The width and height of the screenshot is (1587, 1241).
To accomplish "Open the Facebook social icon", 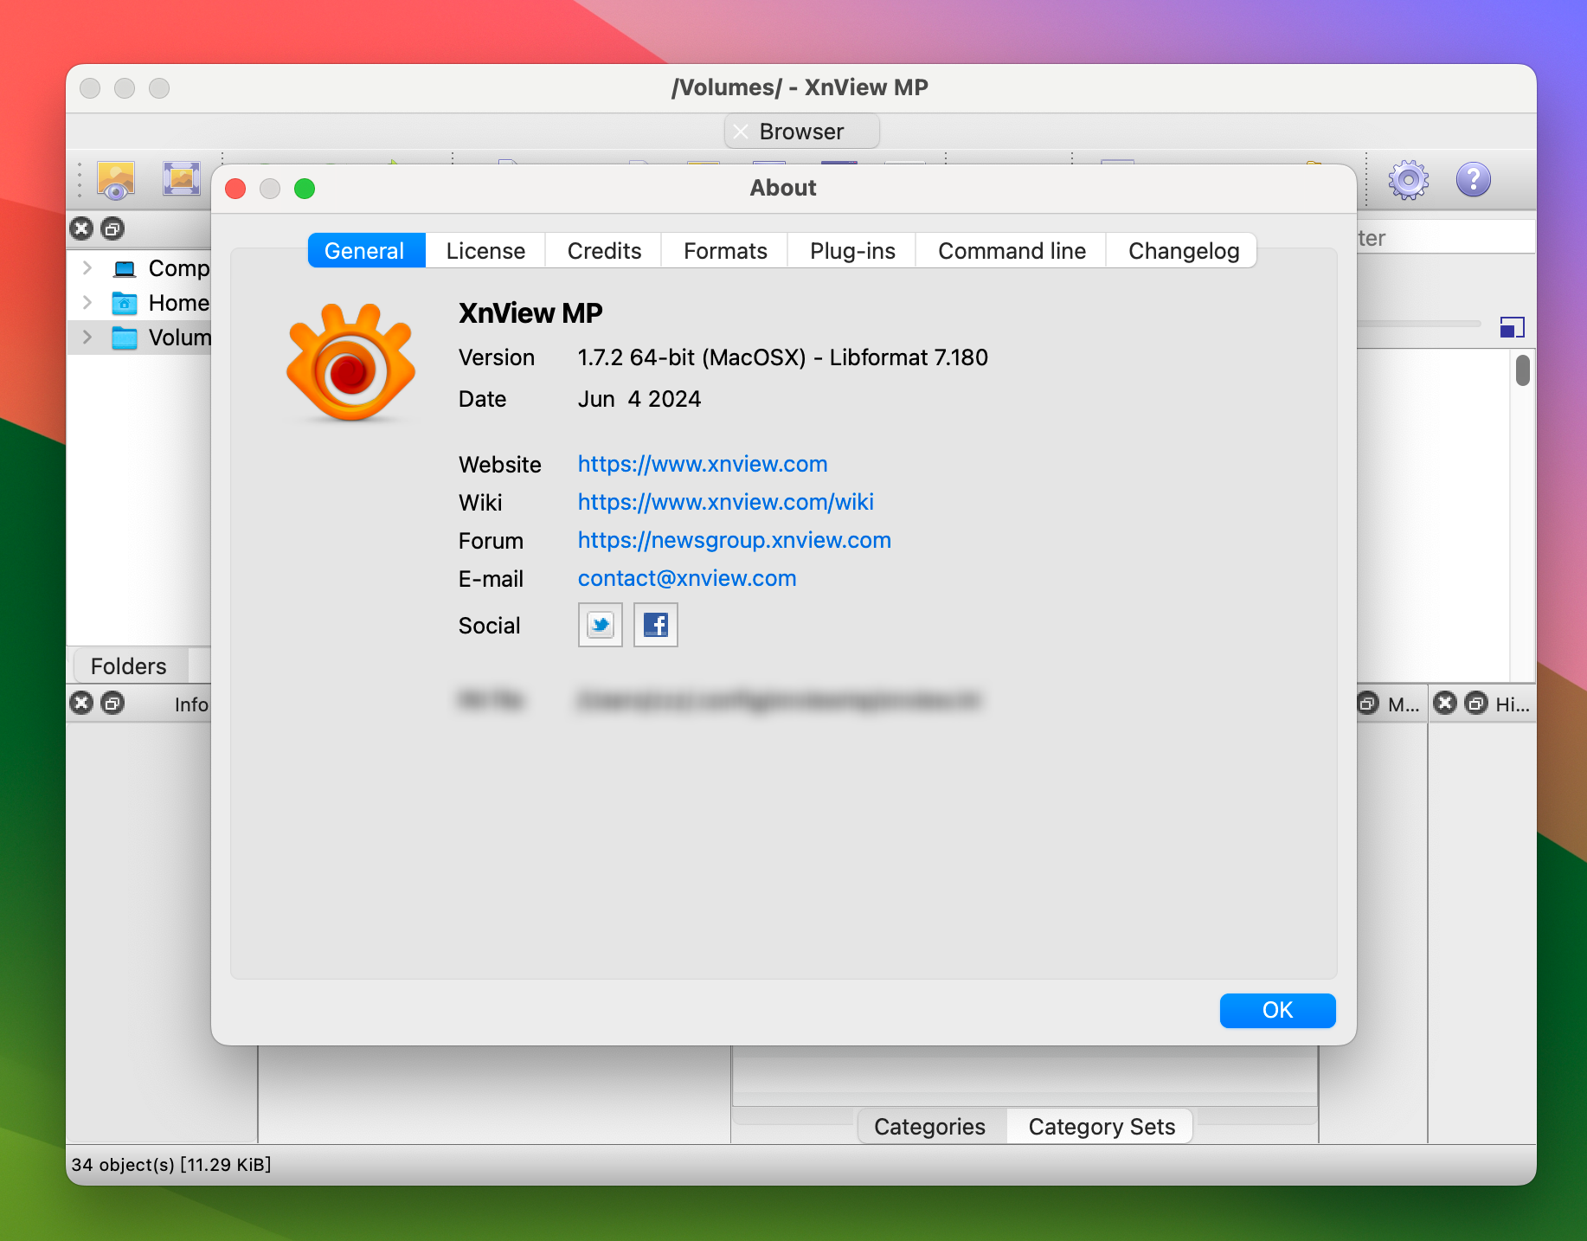I will [x=656, y=625].
